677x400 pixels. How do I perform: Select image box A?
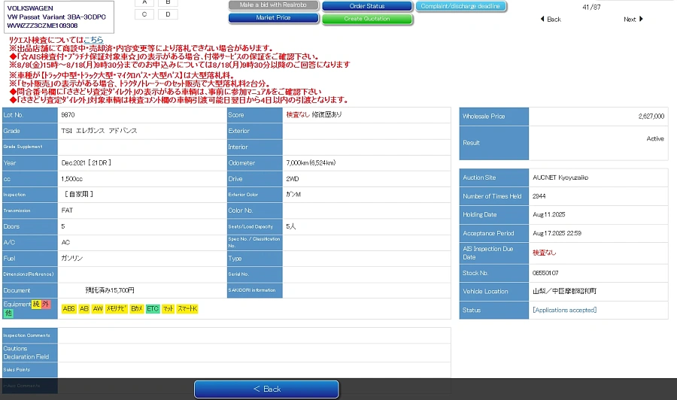coord(144,2)
